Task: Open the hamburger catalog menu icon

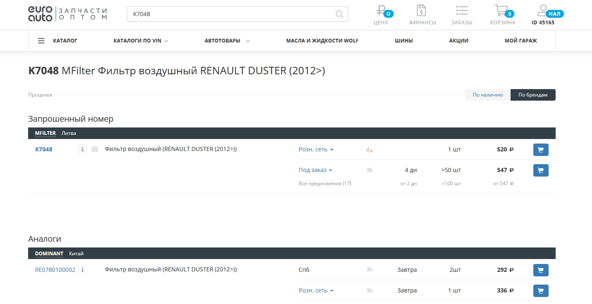Action: coord(41,41)
